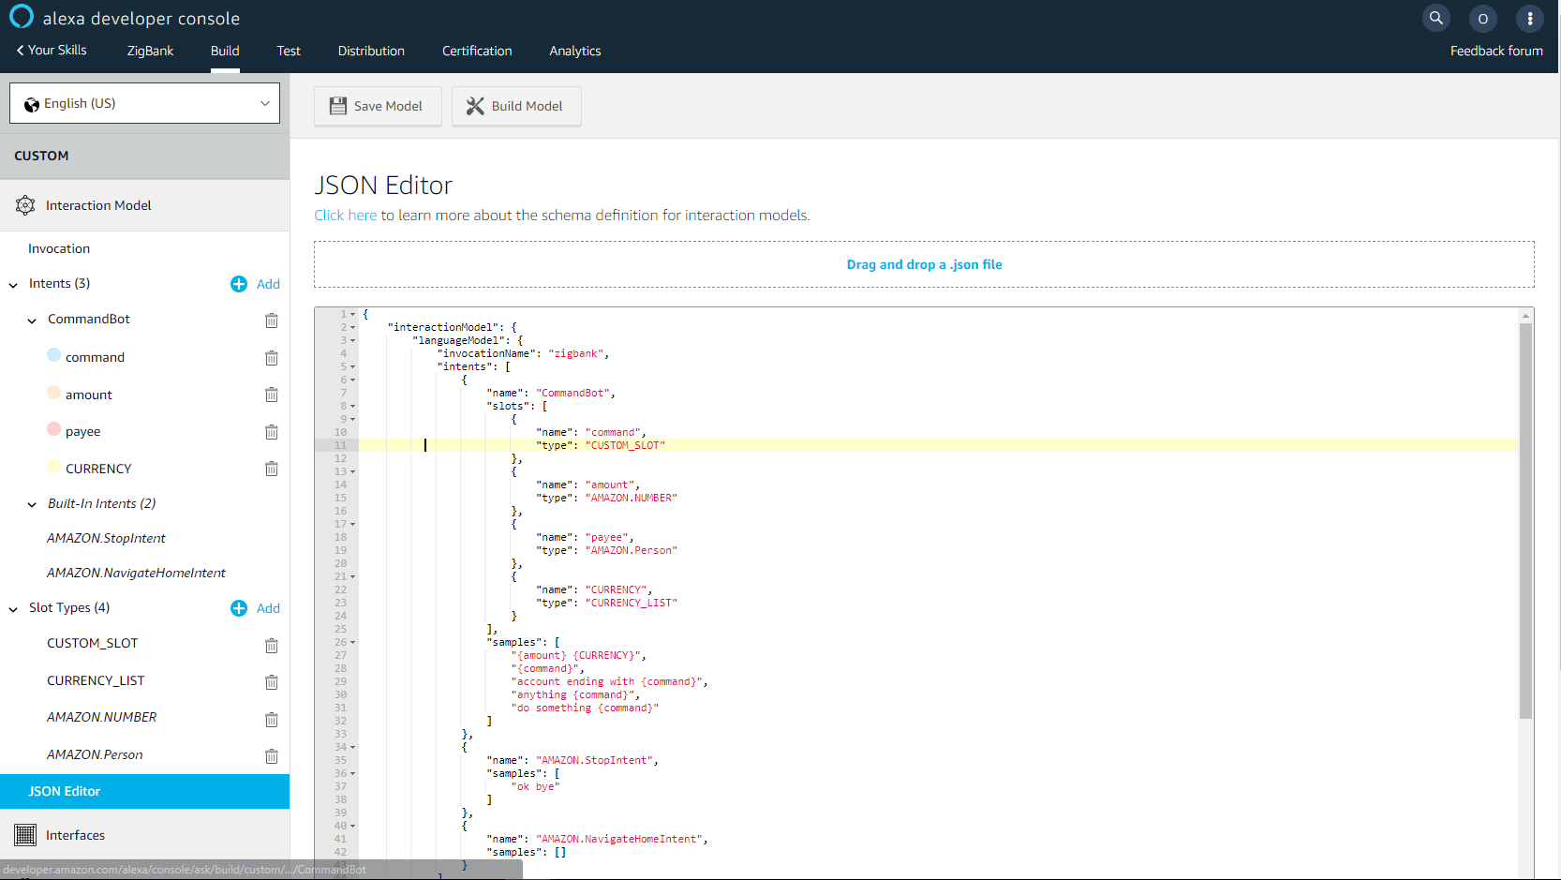Fold the samples array at line 26
The width and height of the screenshot is (1561, 880).
point(353,643)
